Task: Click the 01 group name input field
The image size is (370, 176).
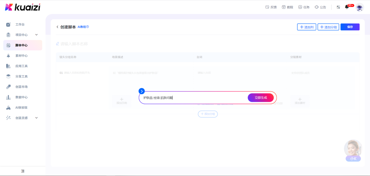Action: 77,73
